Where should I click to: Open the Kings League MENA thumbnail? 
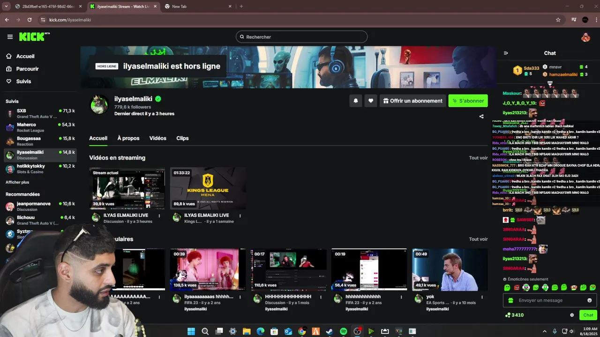tap(208, 188)
